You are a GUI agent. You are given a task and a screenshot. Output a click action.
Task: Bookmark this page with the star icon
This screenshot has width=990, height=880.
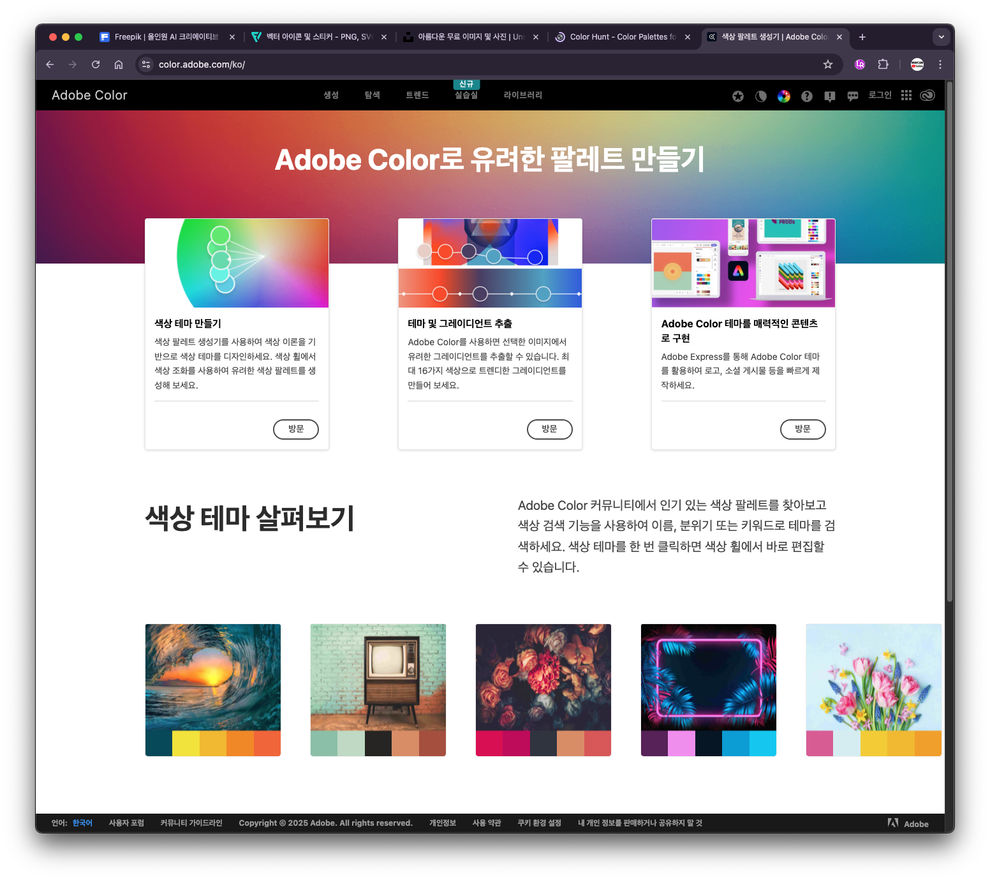(x=828, y=64)
